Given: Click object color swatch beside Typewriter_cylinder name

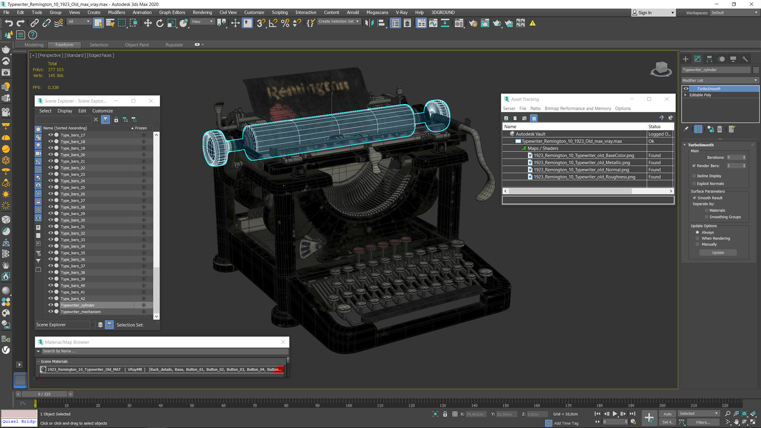Looking at the screenshot, I should [x=755, y=70].
